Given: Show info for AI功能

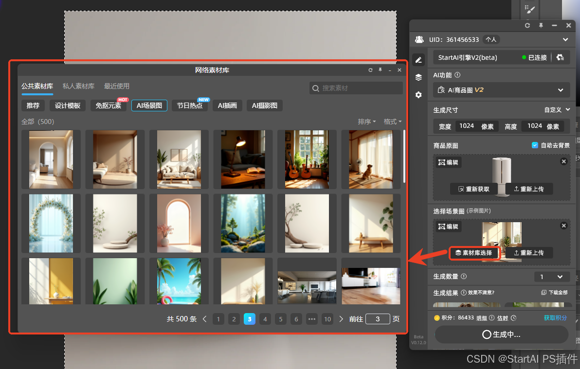Looking at the screenshot, I should pos(457,75).
